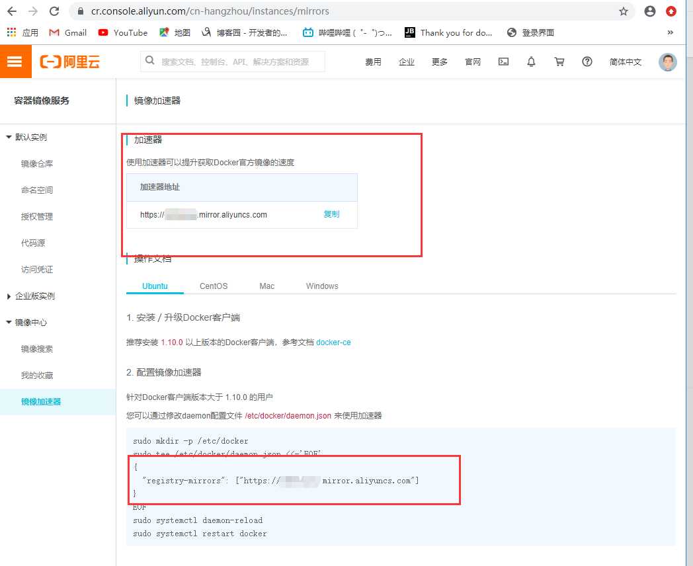Image resolution: width=693 pixels, height=566 pixels.
Task: Open the Chrome profile account icon
Action: 649,11
